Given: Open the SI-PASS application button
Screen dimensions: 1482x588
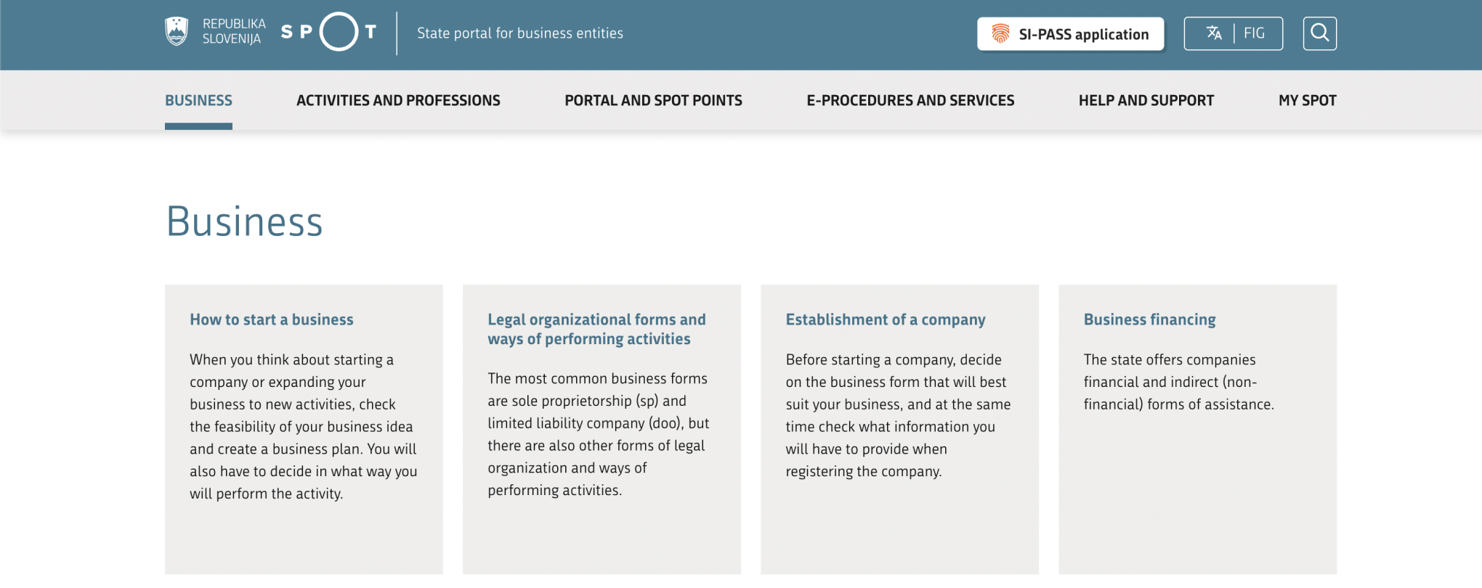Looking at the screenshot, I should (x=1070, y=34).
